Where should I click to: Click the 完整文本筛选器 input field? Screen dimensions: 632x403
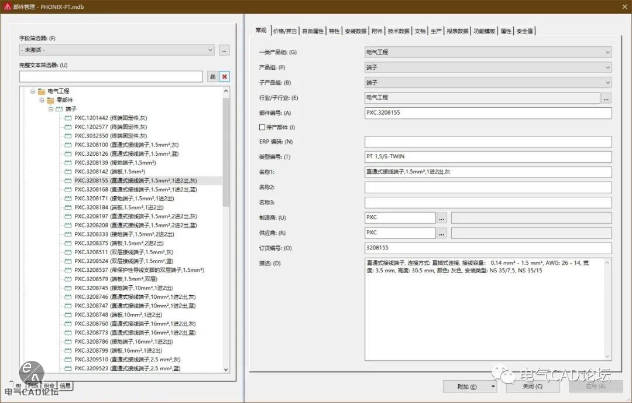click(x=111, y=77)
